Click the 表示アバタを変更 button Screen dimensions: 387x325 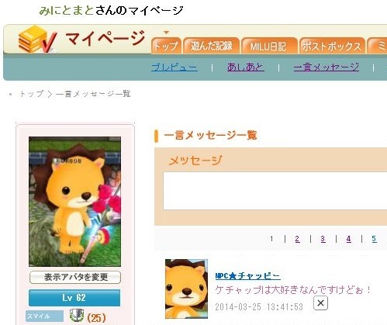click(x=75, y=277)
